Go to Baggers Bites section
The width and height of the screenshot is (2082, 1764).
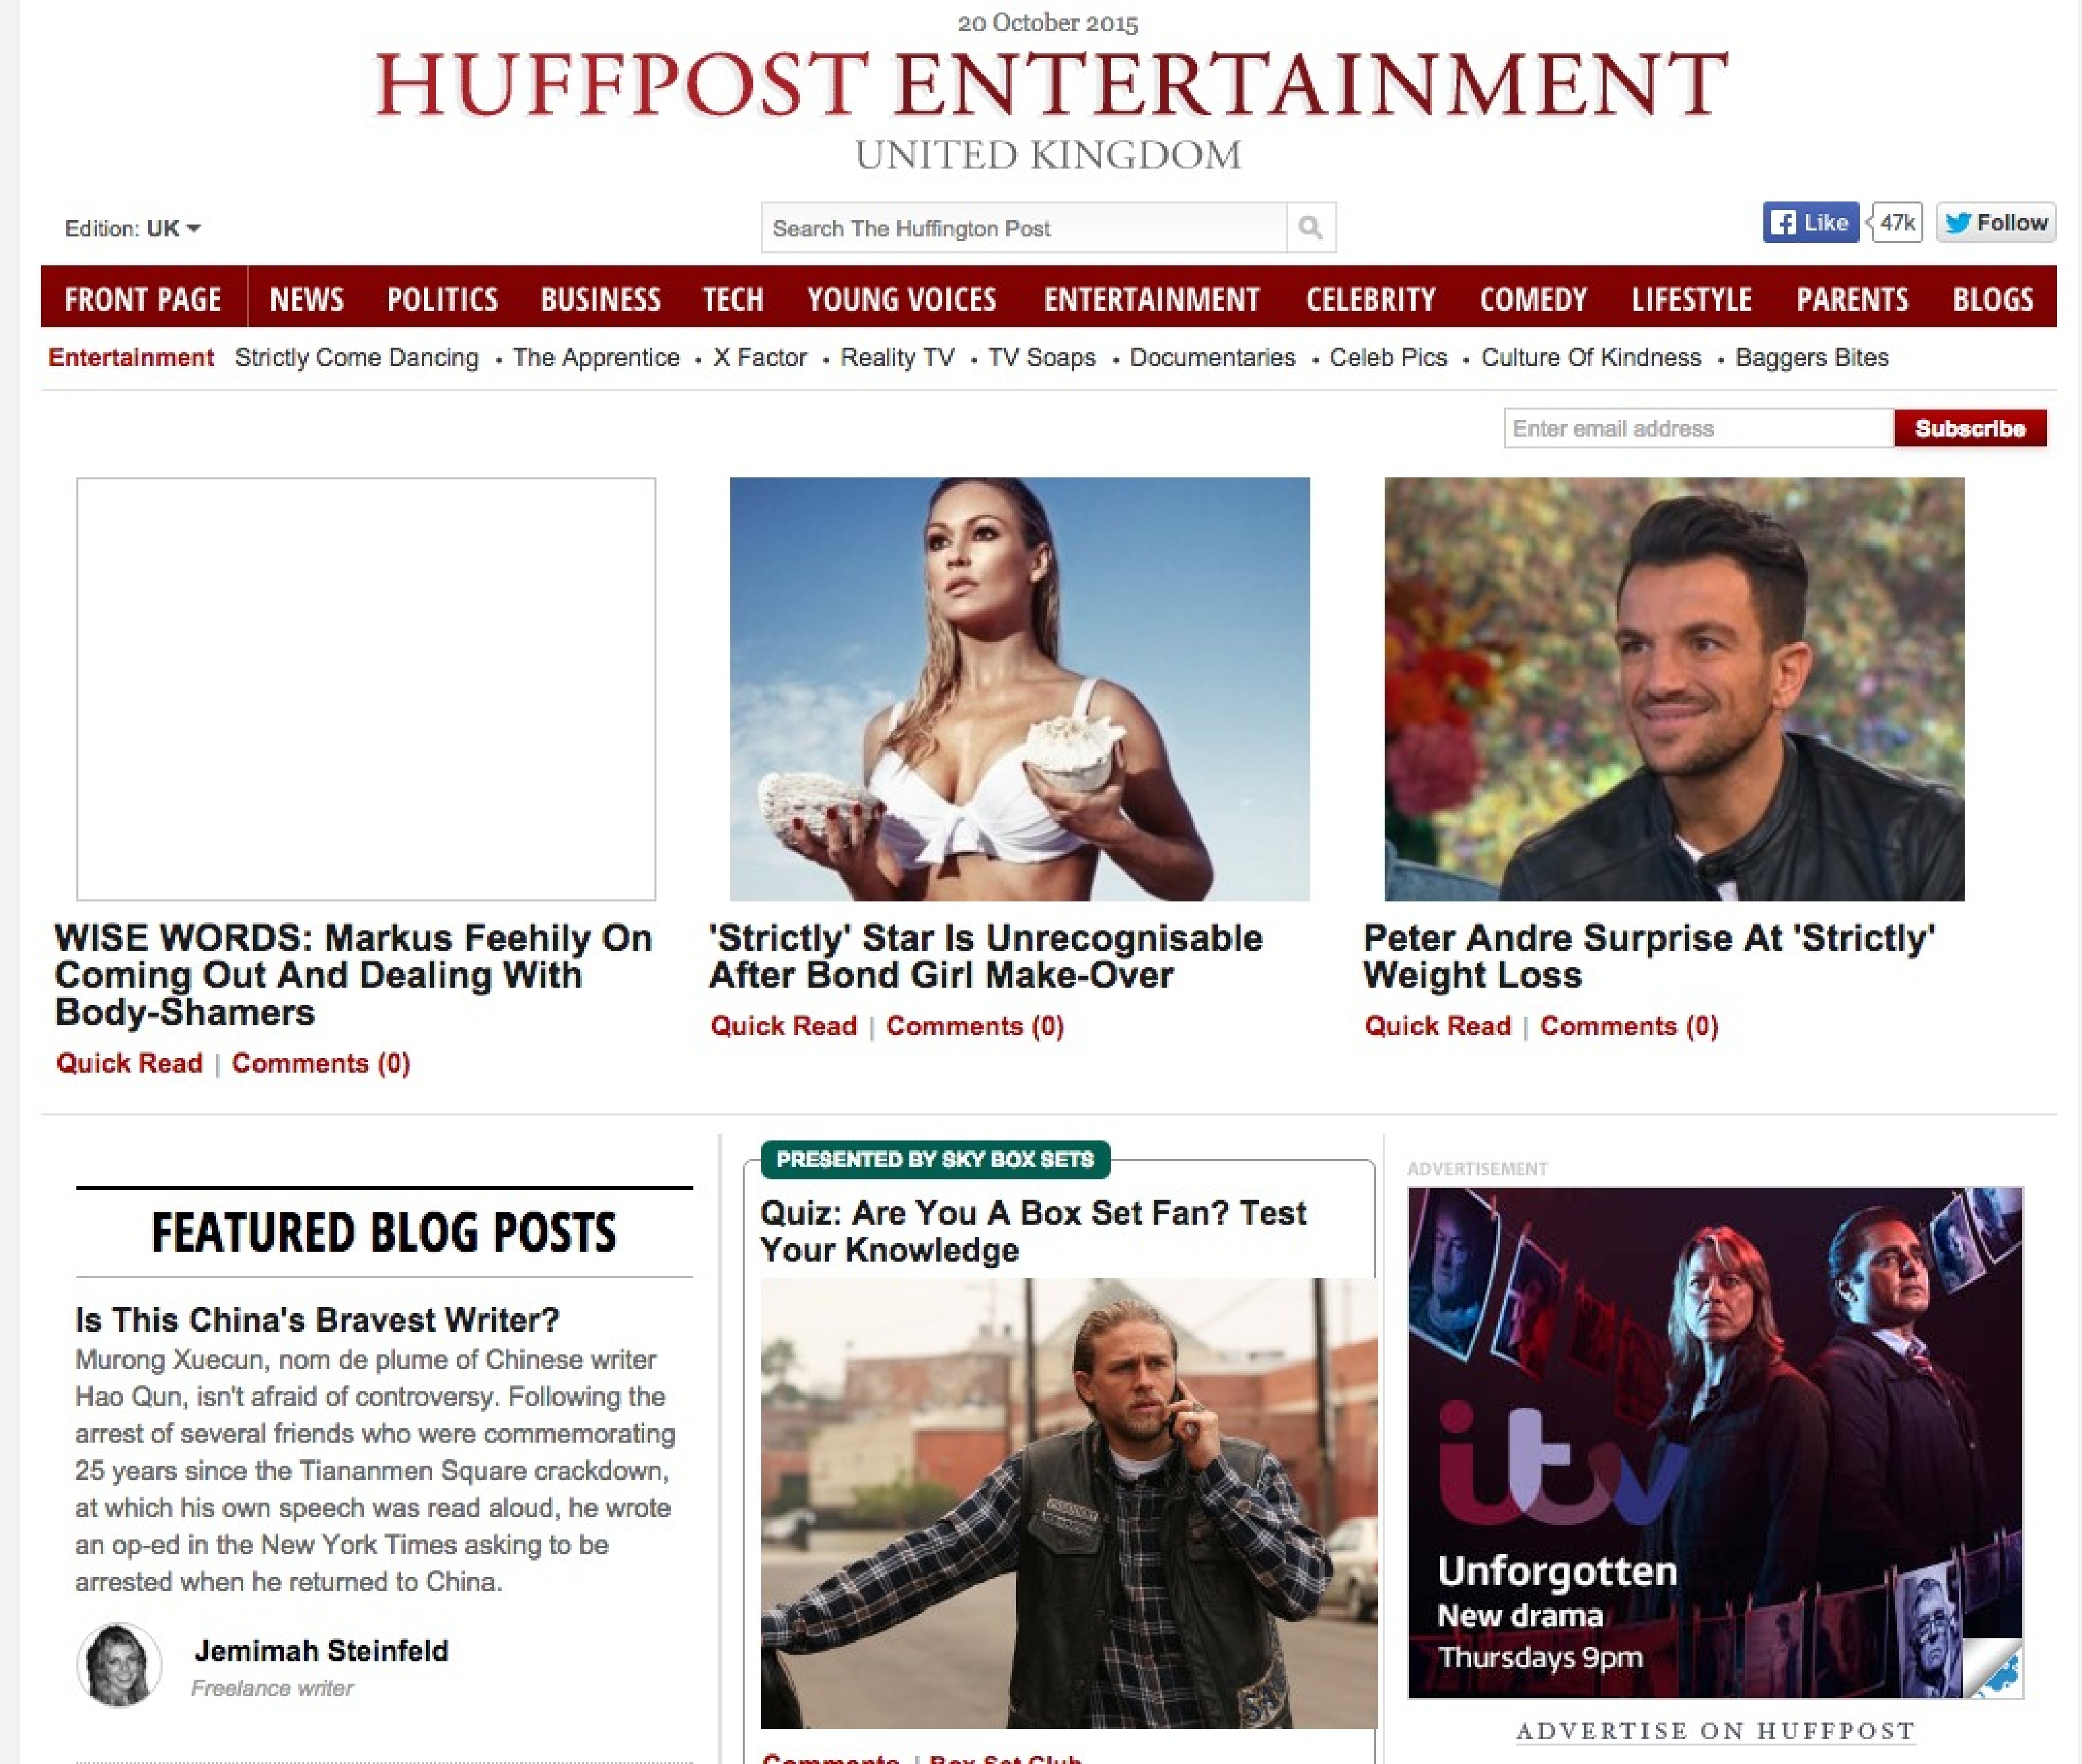[1812, 357]
